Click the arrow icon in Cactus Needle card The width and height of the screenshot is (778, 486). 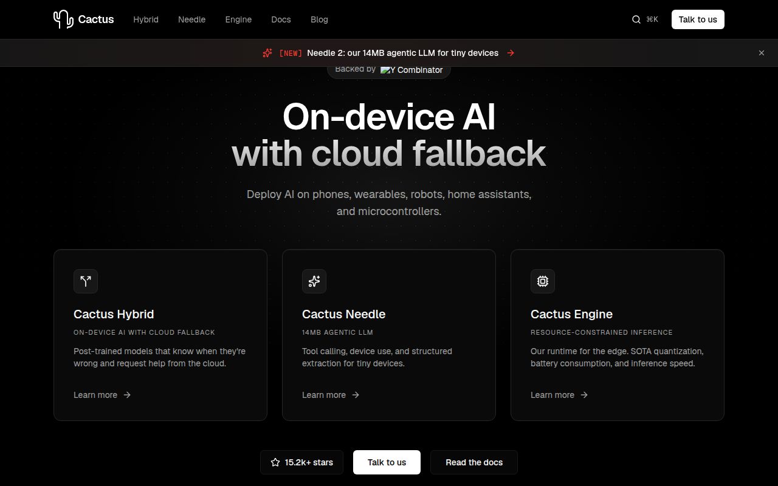click(356, 395)
